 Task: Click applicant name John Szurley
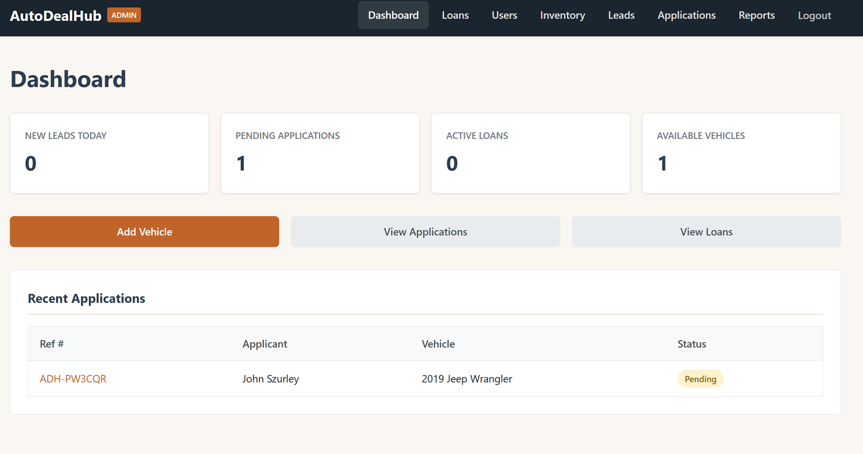pos(271,379)
